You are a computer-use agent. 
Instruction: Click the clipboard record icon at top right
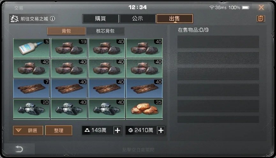click(261, 18)
